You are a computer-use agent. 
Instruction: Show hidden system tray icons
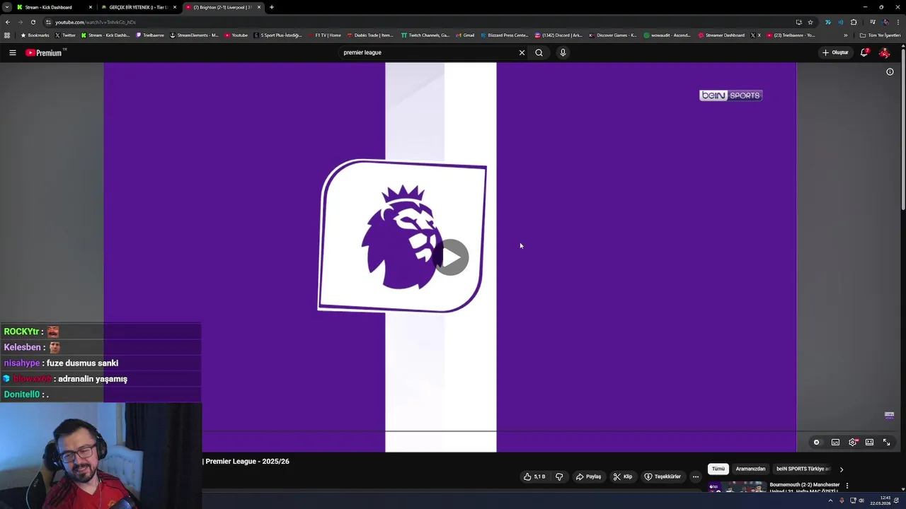pos(830,501)
